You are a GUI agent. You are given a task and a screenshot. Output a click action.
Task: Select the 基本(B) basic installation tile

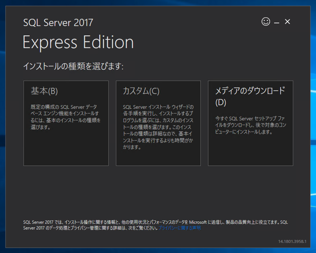pyautogui.click(x=66, y=123)
